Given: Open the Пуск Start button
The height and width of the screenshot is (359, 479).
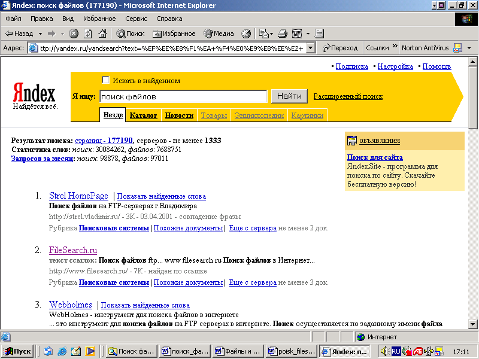Looking at the screenshot, I should coord(18,351).
